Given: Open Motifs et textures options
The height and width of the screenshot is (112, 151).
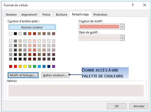Looking at the screenshot, I should point(23,75).
